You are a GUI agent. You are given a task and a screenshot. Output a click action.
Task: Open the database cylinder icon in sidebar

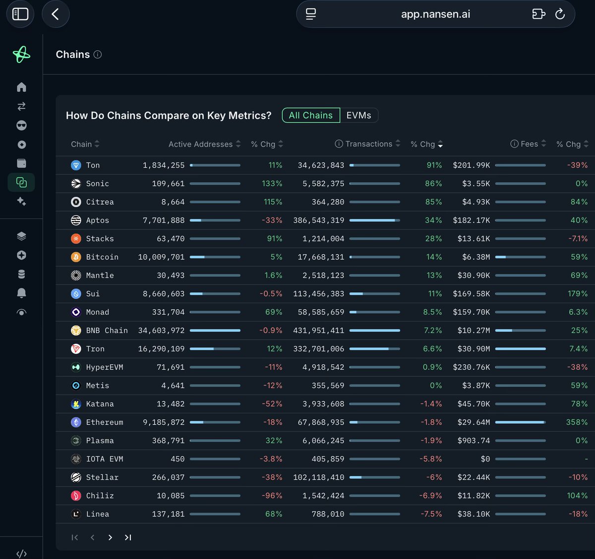click(x=21, y=274)
